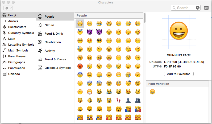The width and height of the screenshot is (212, 124).
Task: Select the winking face with tongue emoji
Action: coord(99,58)
